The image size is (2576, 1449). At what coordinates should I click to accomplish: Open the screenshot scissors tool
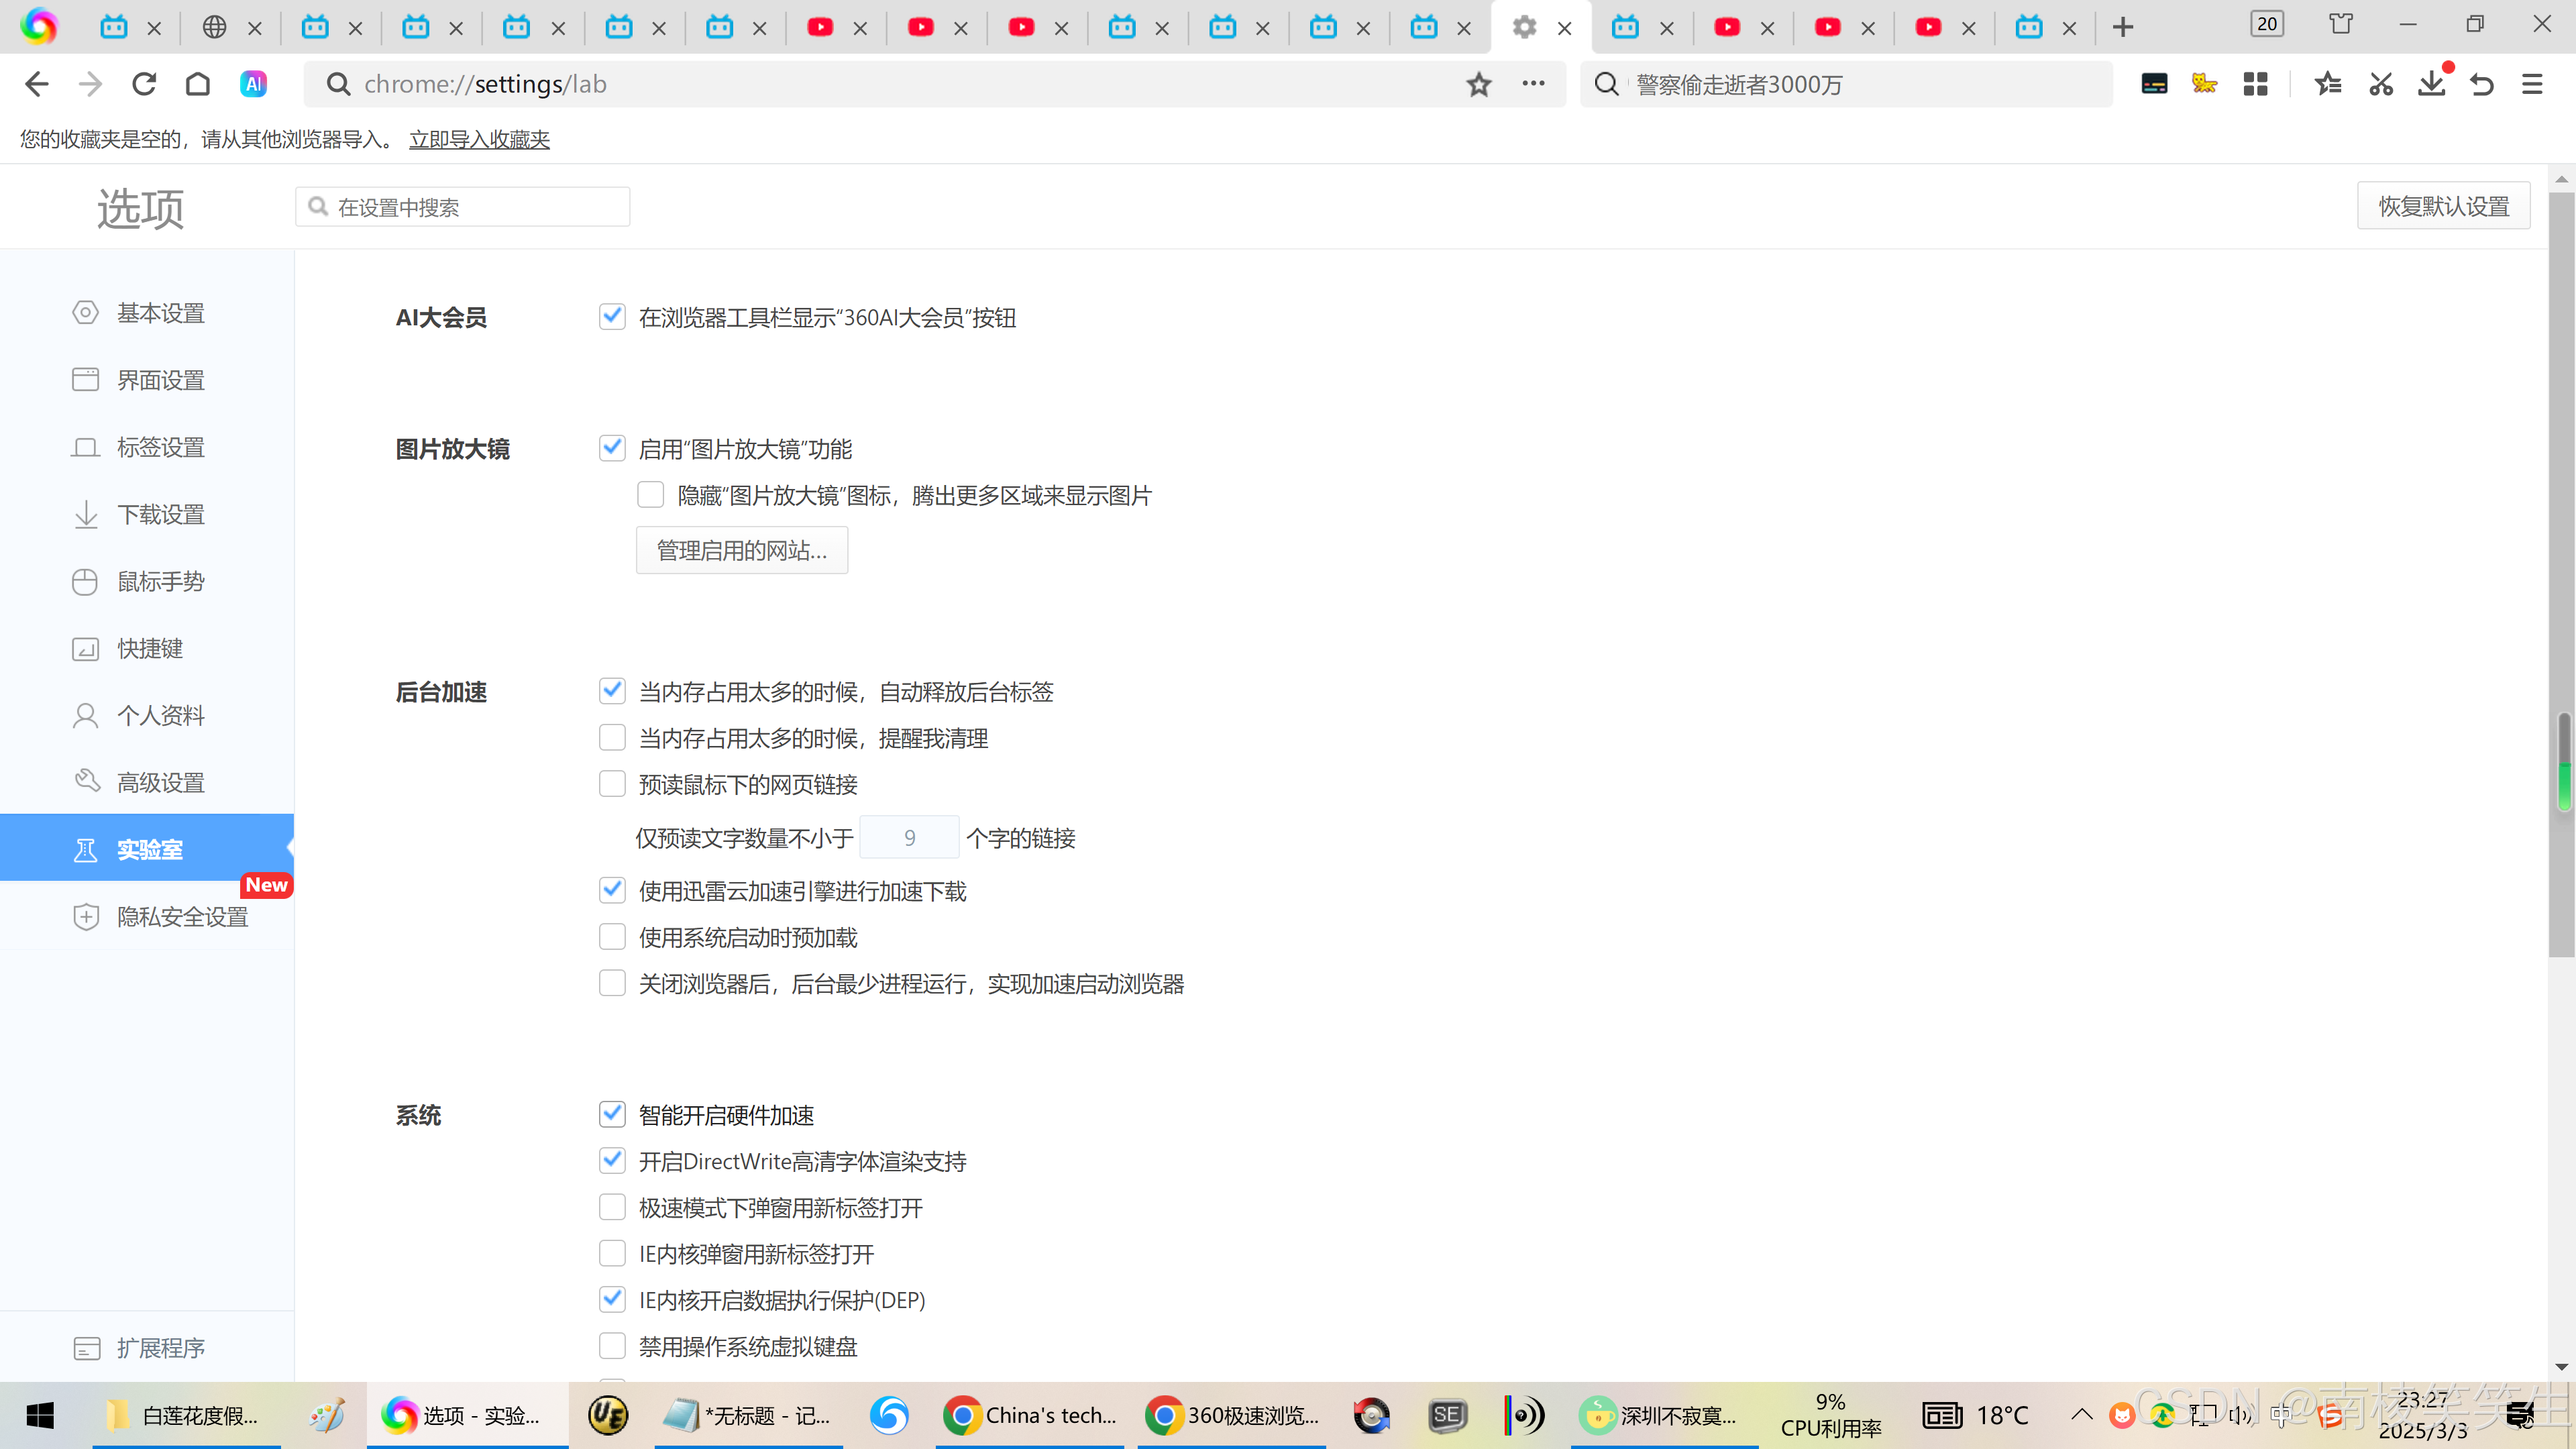tap(2380, 84)
